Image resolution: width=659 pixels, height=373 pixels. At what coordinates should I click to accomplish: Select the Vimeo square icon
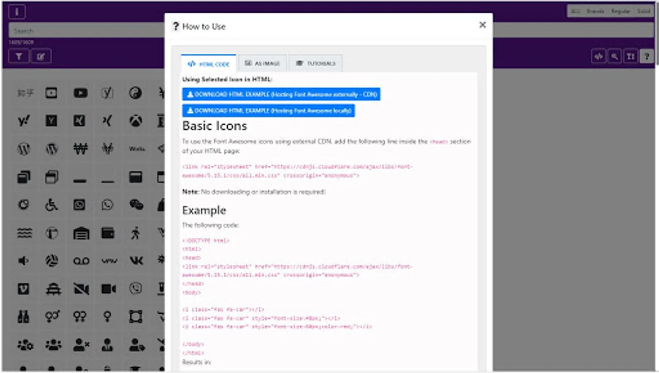coord(24,288)
